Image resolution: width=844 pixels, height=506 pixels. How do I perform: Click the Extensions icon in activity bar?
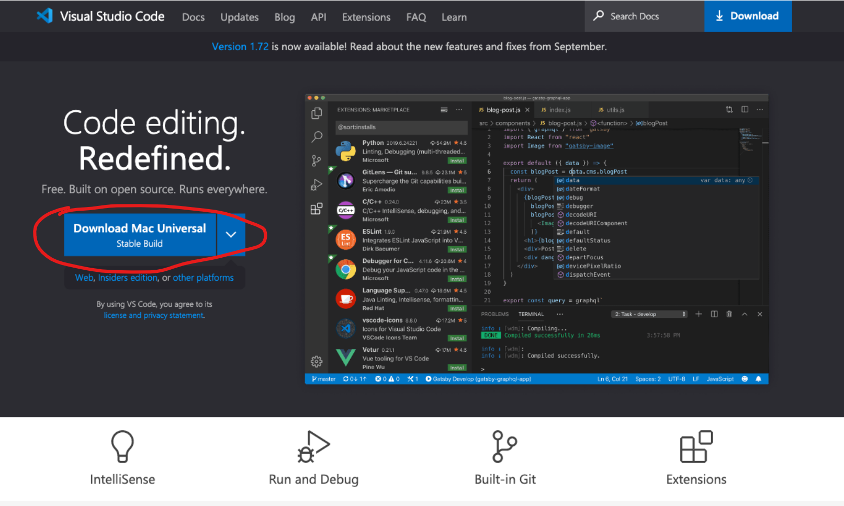[317, 209]
